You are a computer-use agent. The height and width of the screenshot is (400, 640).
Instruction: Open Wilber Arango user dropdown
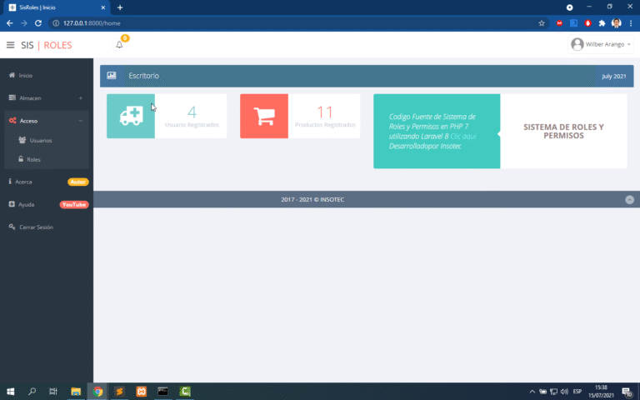(x=600, y=44)
